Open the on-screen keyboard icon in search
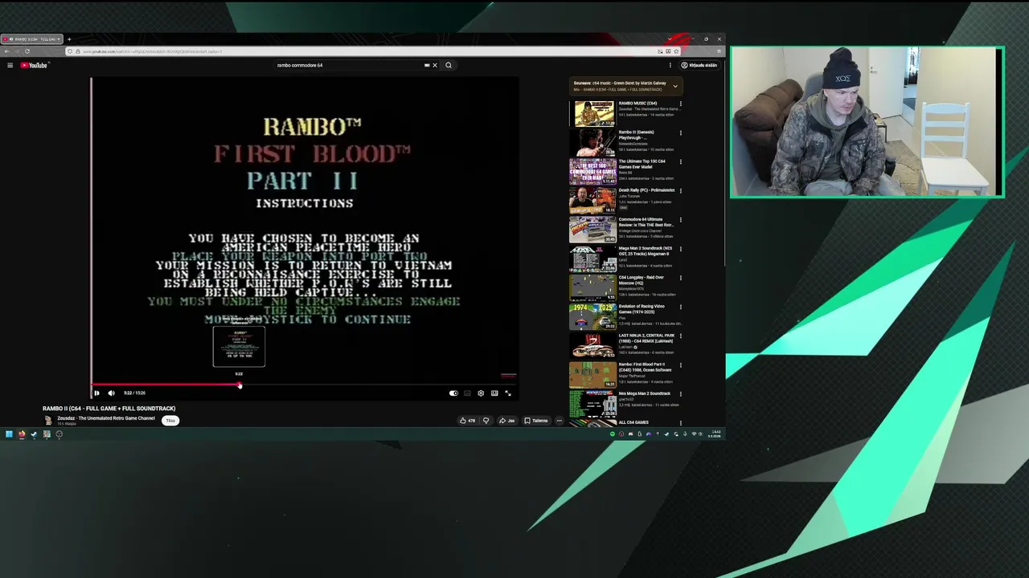The width and height of the screenshot is (1029, 578). [x=427, y=65]
